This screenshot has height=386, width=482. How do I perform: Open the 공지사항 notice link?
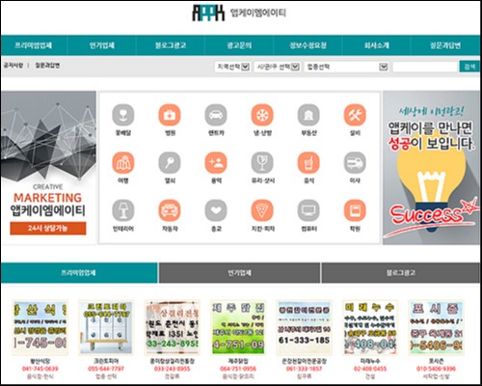13,66
